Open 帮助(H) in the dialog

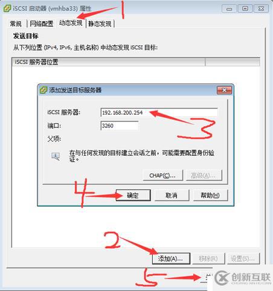pos(210,195)
